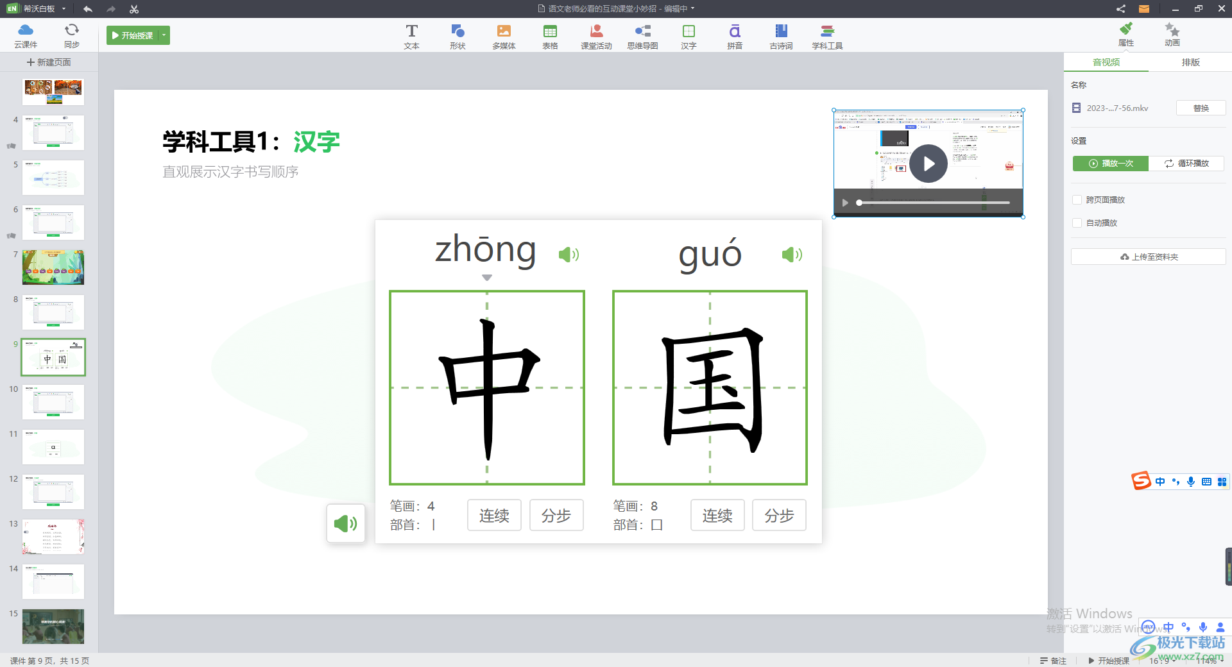The image size is (1232, 667).
Task: Switch to the 音视频 tab
Action: (x=1106, y=62)
